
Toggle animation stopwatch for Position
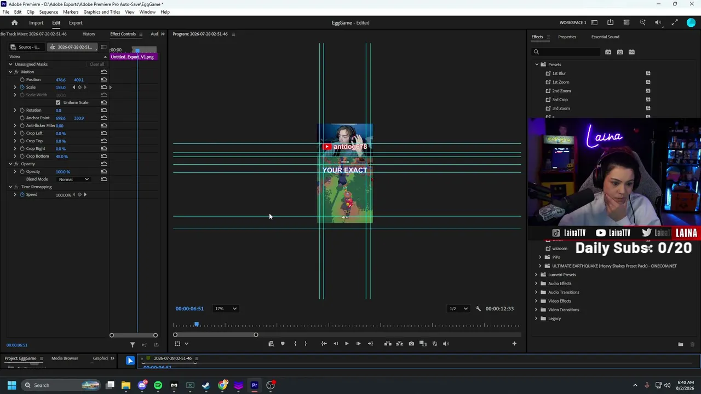pyautogui.click(x=22, y=80)
